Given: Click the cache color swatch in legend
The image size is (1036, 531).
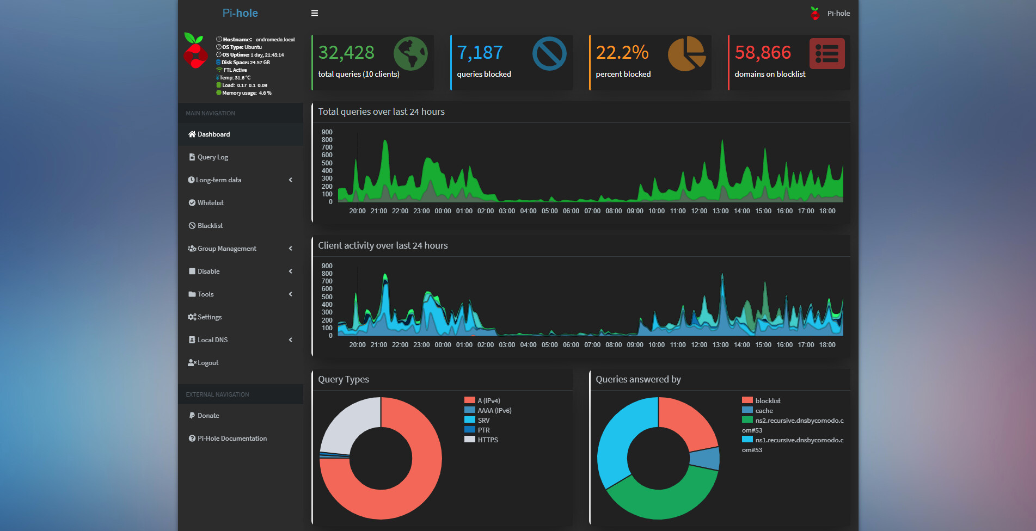Looking at the screenshot, I should (747, 410).
